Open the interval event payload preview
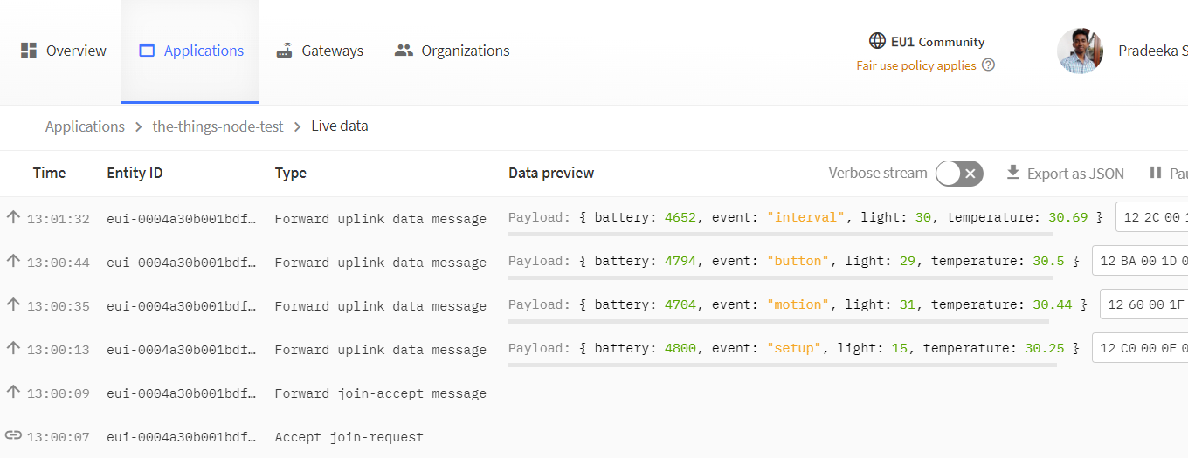 [x=806, y=217]
